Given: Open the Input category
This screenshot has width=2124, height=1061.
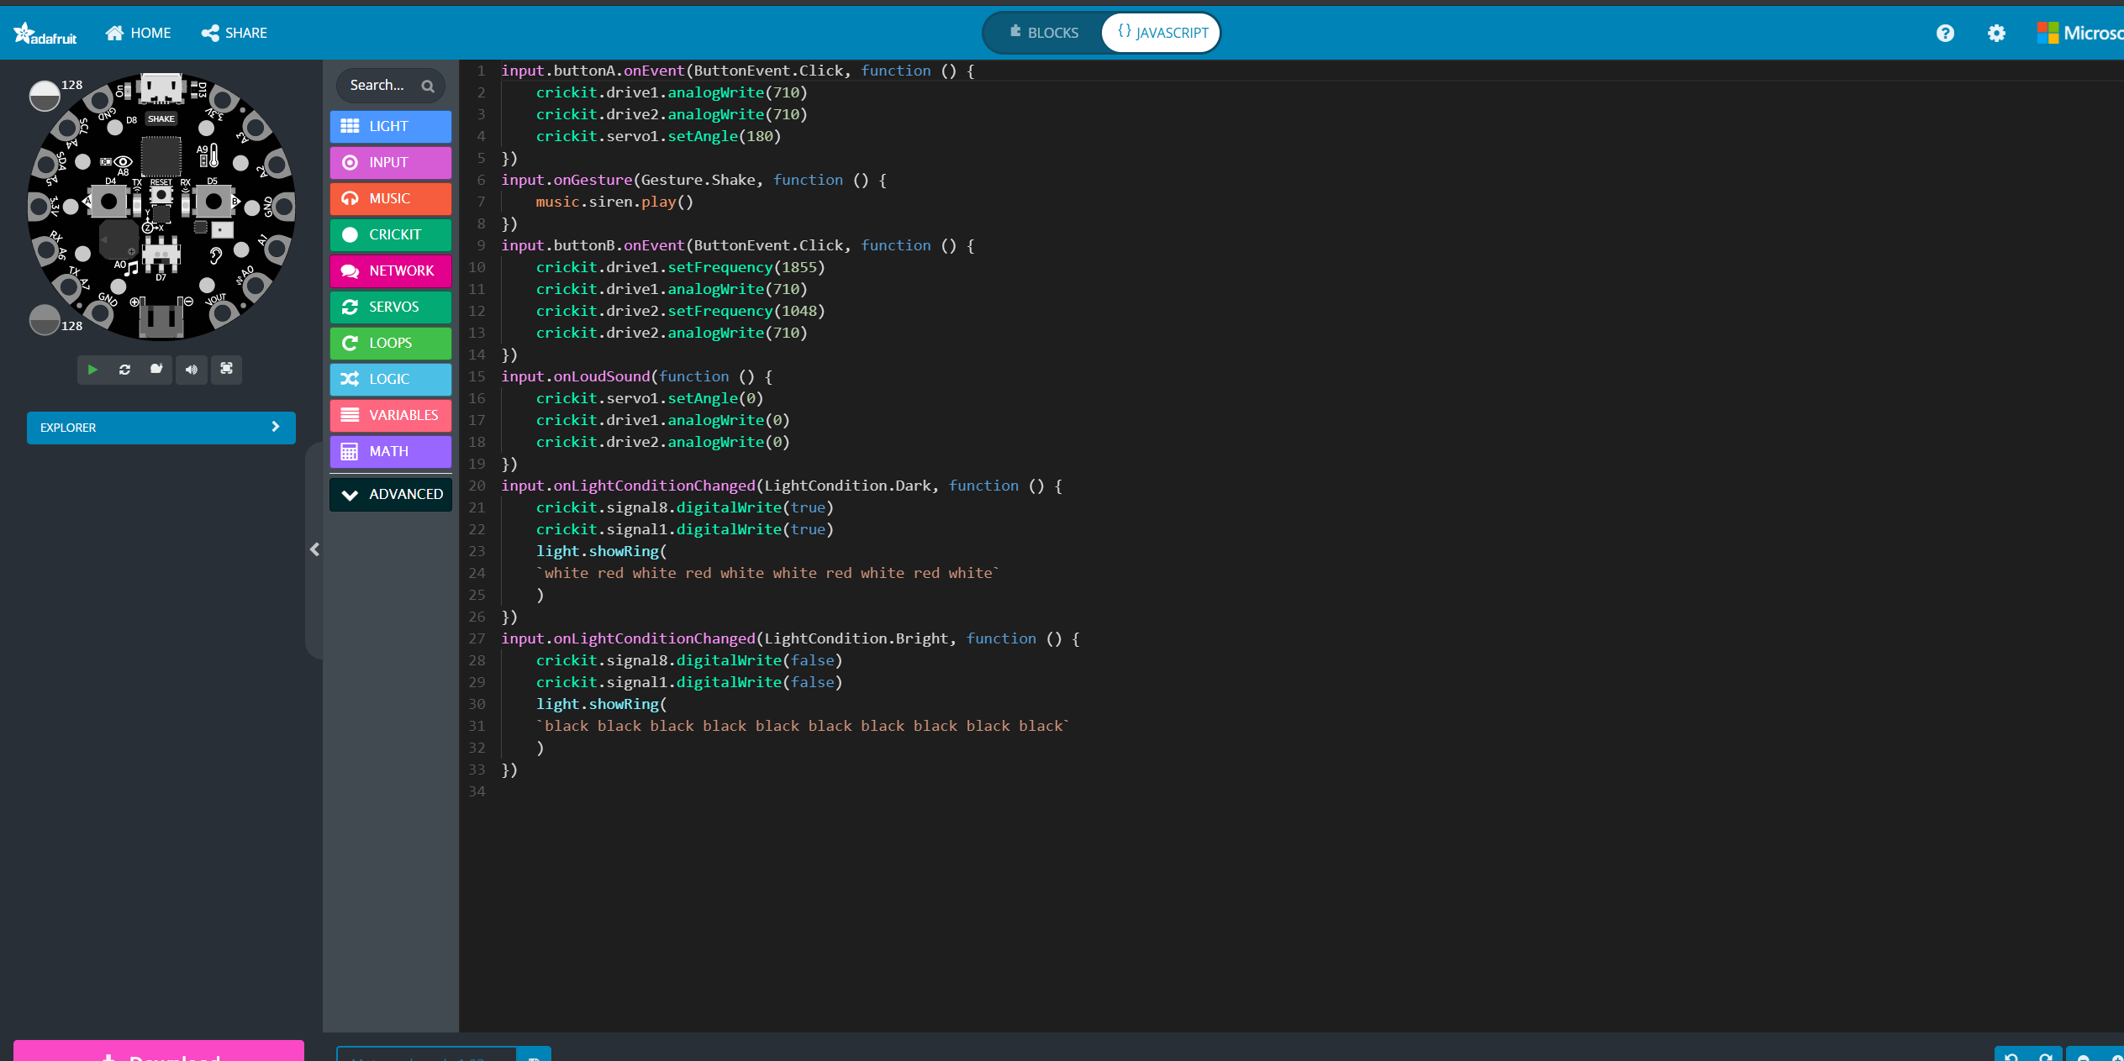Looking at the screenshot, I should pos(391,162).
